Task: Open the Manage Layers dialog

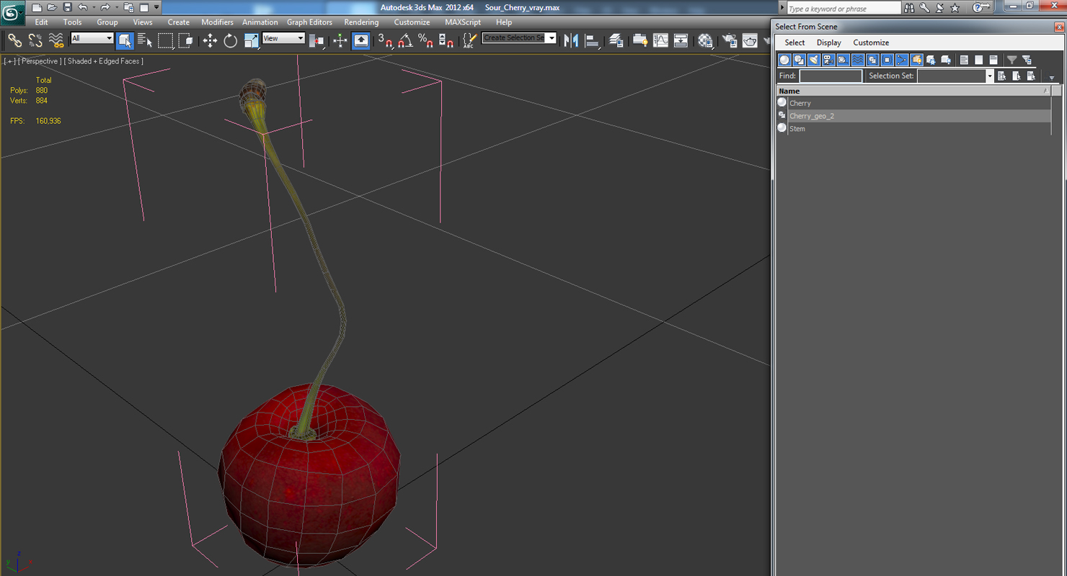Action: [x=616, y=40]
